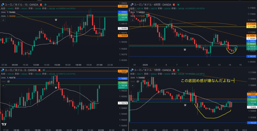The width and height of the screenshot is (257, 131).
Task: Select the ユーロ/米ドル 4時間 chart title
Action: click(148, 5)
